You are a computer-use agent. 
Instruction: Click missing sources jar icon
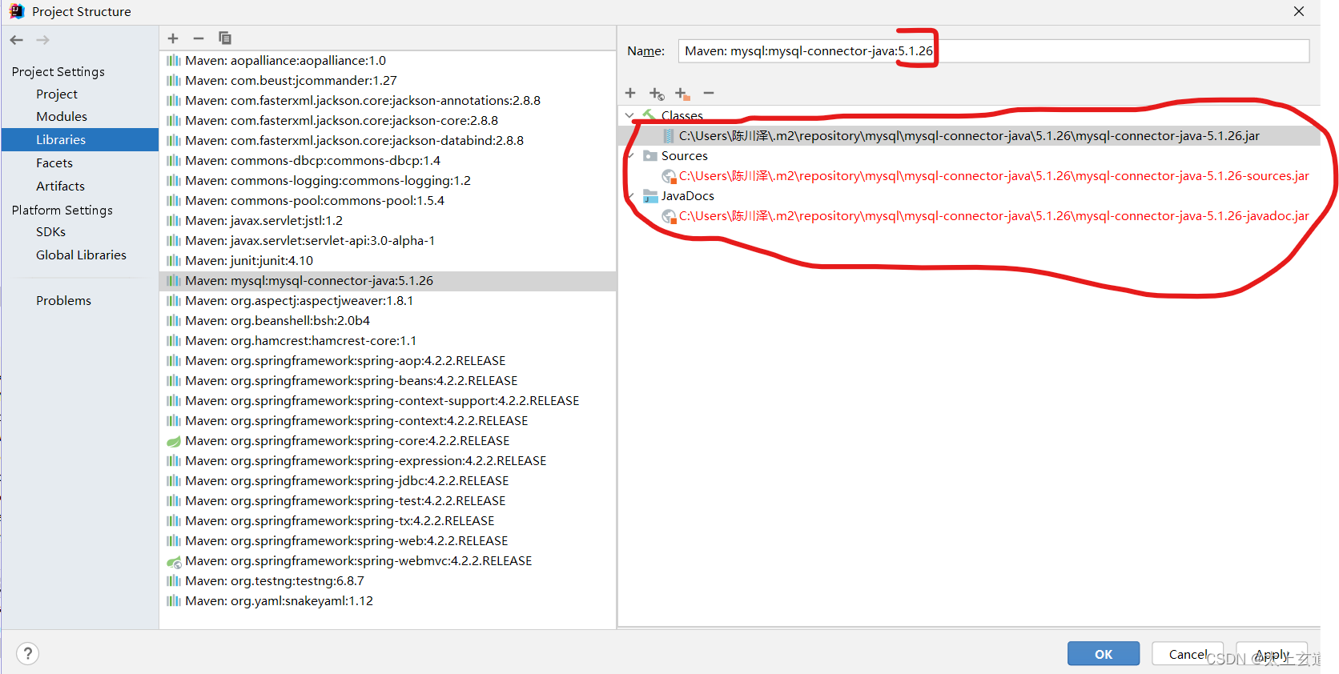tap(669, 176)
